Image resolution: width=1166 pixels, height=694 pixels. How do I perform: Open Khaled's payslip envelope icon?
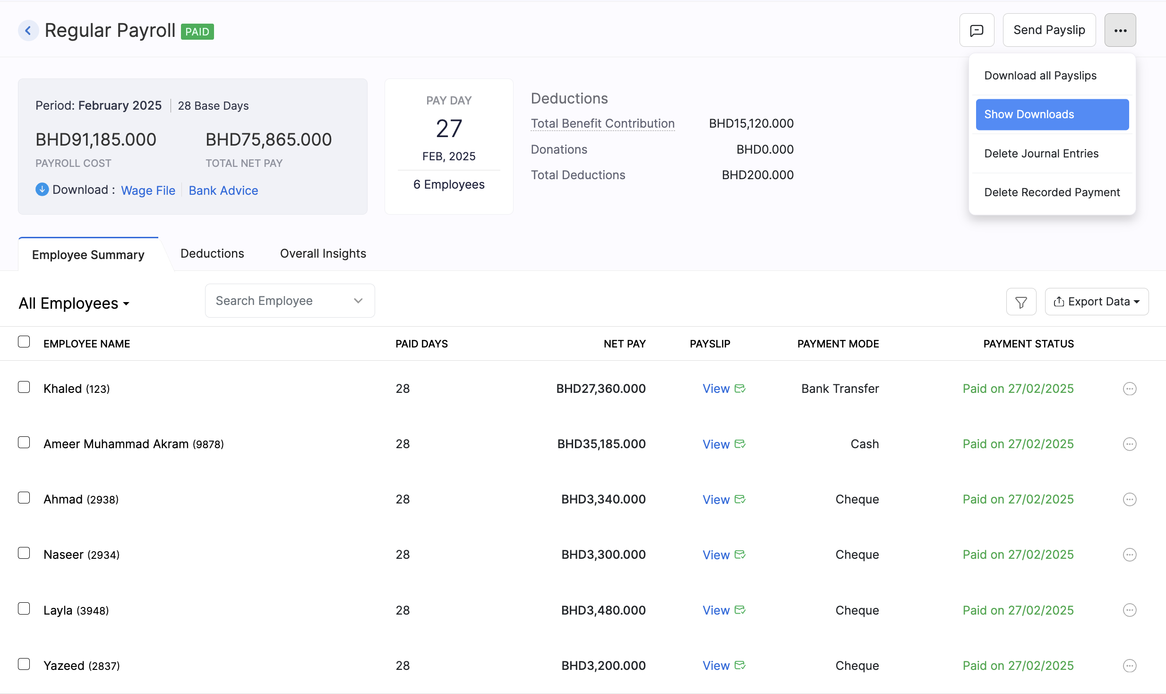click(739, 388)
